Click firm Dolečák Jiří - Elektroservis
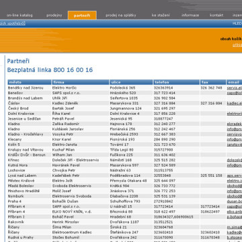 click(x=75, y=160)
